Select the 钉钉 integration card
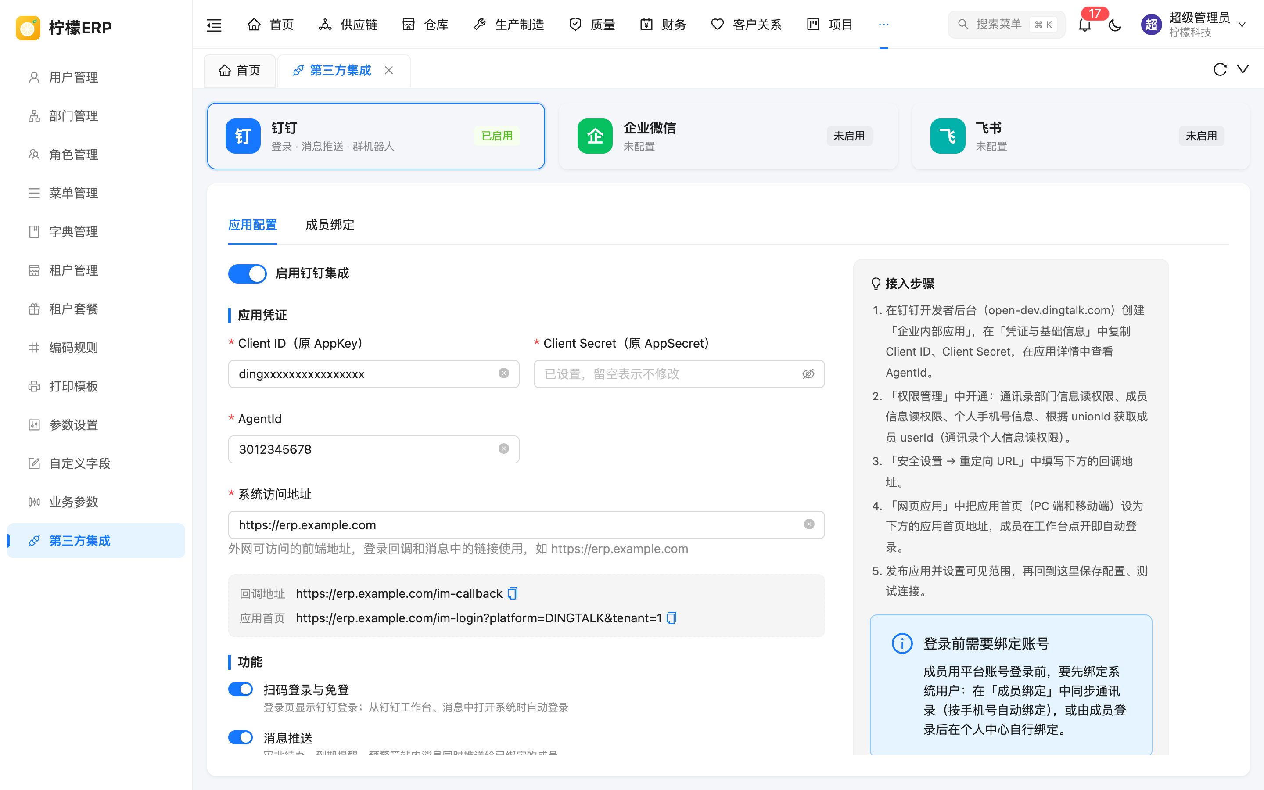The height and width of the screenshot is (790, 1264). [376, 136]
